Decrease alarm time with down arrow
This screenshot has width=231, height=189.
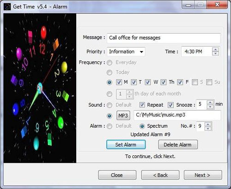(216, 53)
